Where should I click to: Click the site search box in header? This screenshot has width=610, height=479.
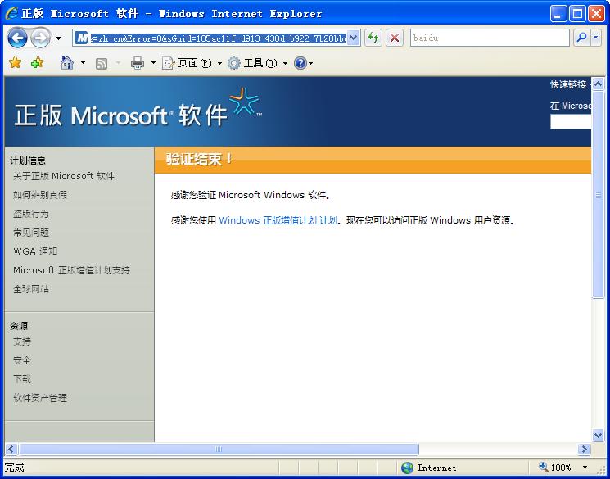pyautogui.click(x=571, y=122)
